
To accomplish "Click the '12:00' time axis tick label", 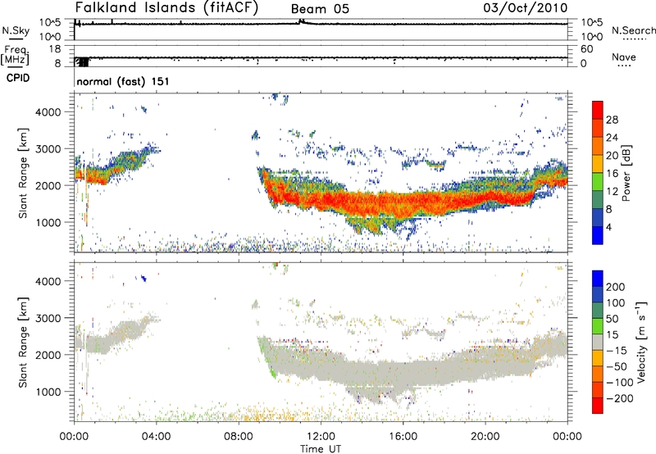I will (321, 436).
